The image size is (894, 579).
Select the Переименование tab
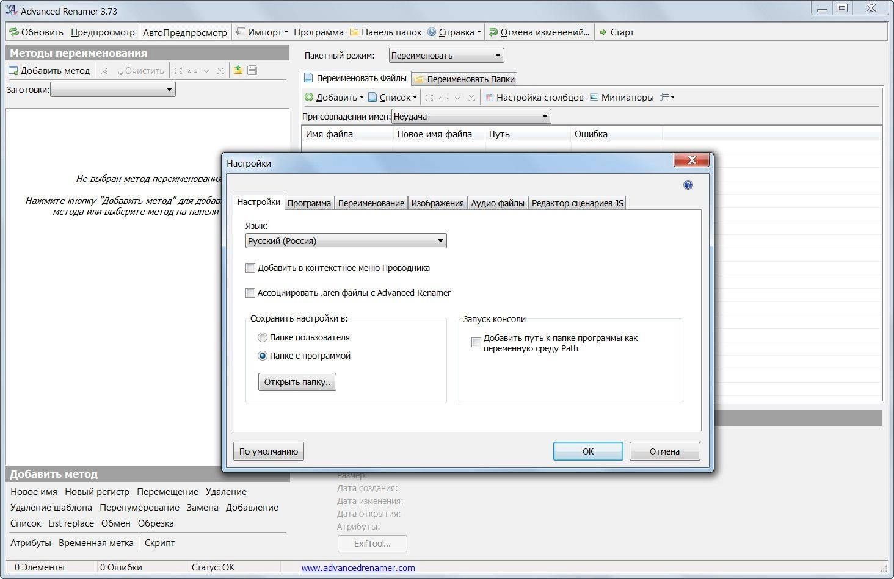click(371, 203)
